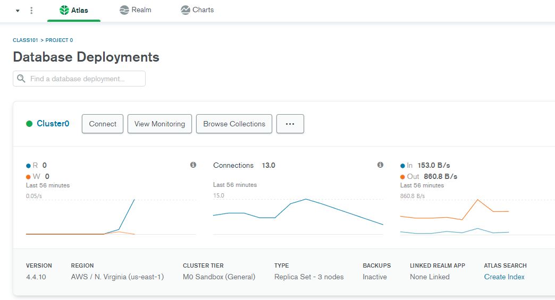The height and width of the screenshot is (300, 555).
Task: Switch to the Charts tab
Action: (x=197, y=10)
